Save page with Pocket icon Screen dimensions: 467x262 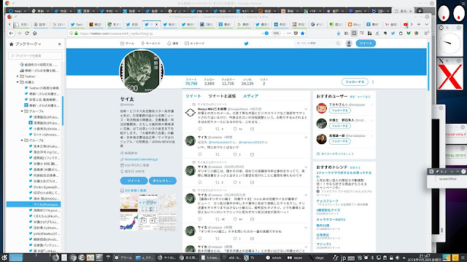tap(296, 33)
